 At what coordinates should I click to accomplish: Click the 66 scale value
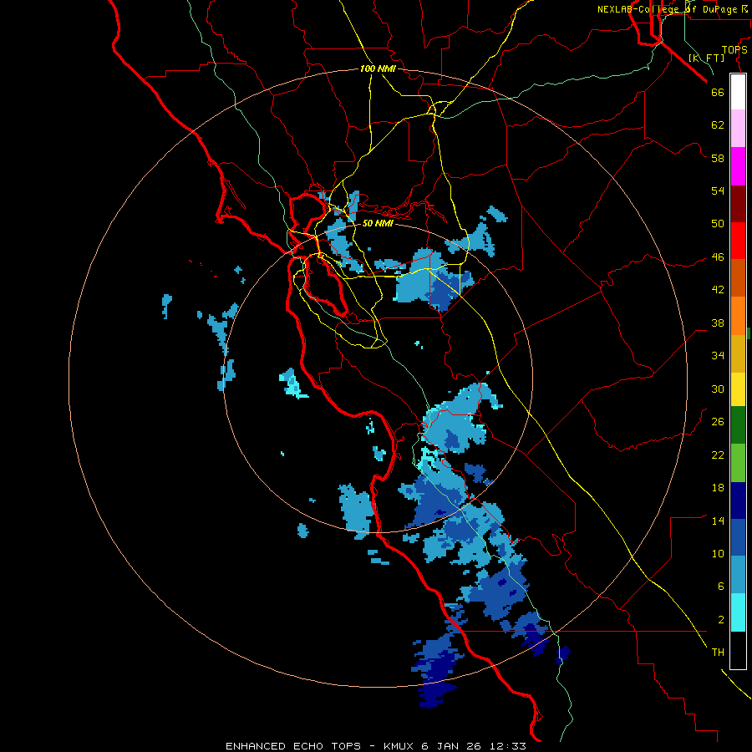pyautogui.click(x=718, y=93)
